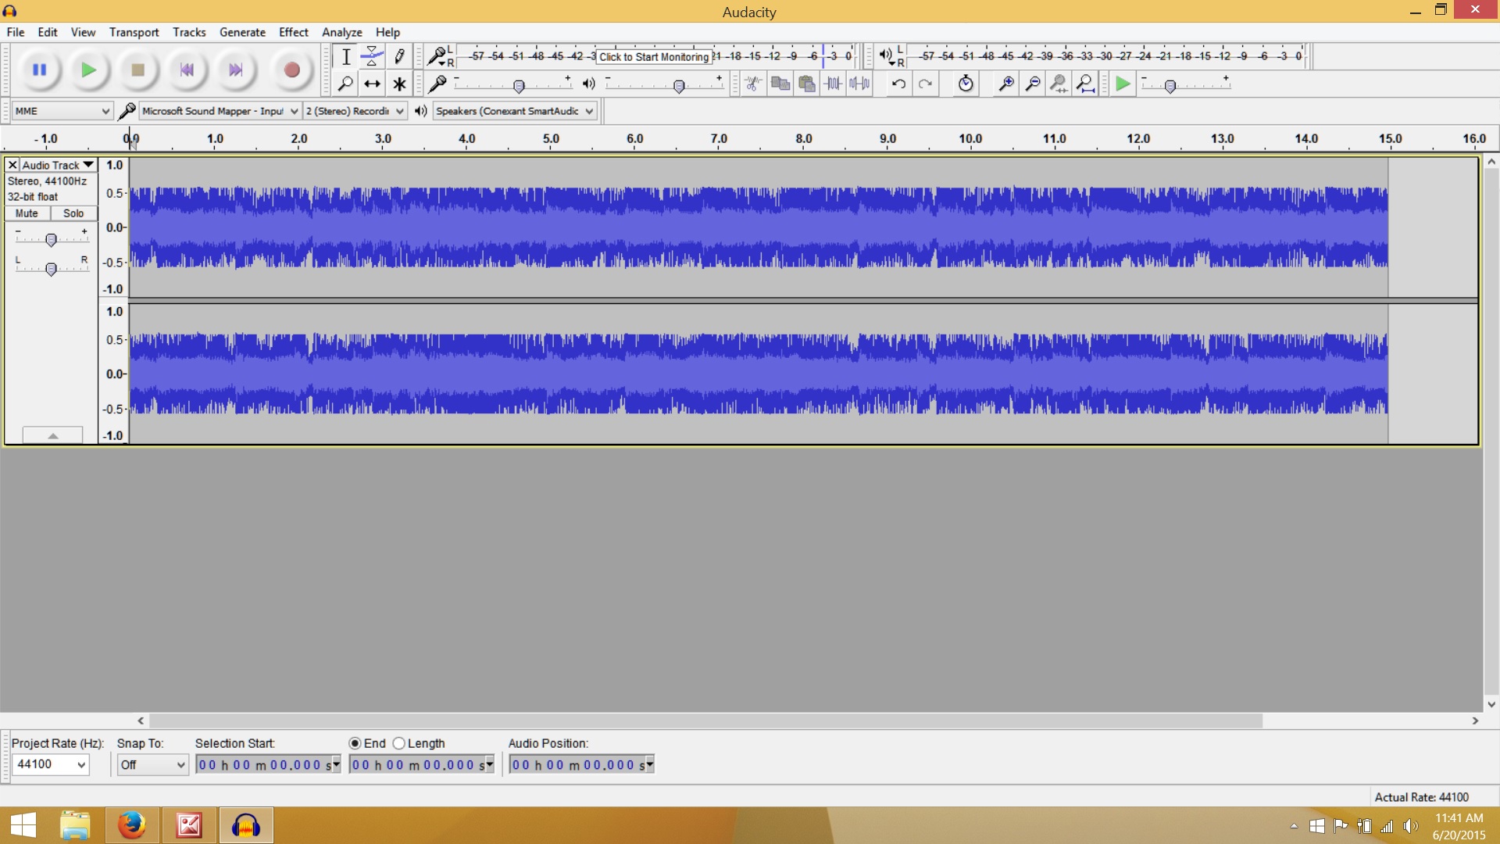Viewport: 1500px width, 844px height.
Task: Mute the Audio Track
Action: point(27,213)
